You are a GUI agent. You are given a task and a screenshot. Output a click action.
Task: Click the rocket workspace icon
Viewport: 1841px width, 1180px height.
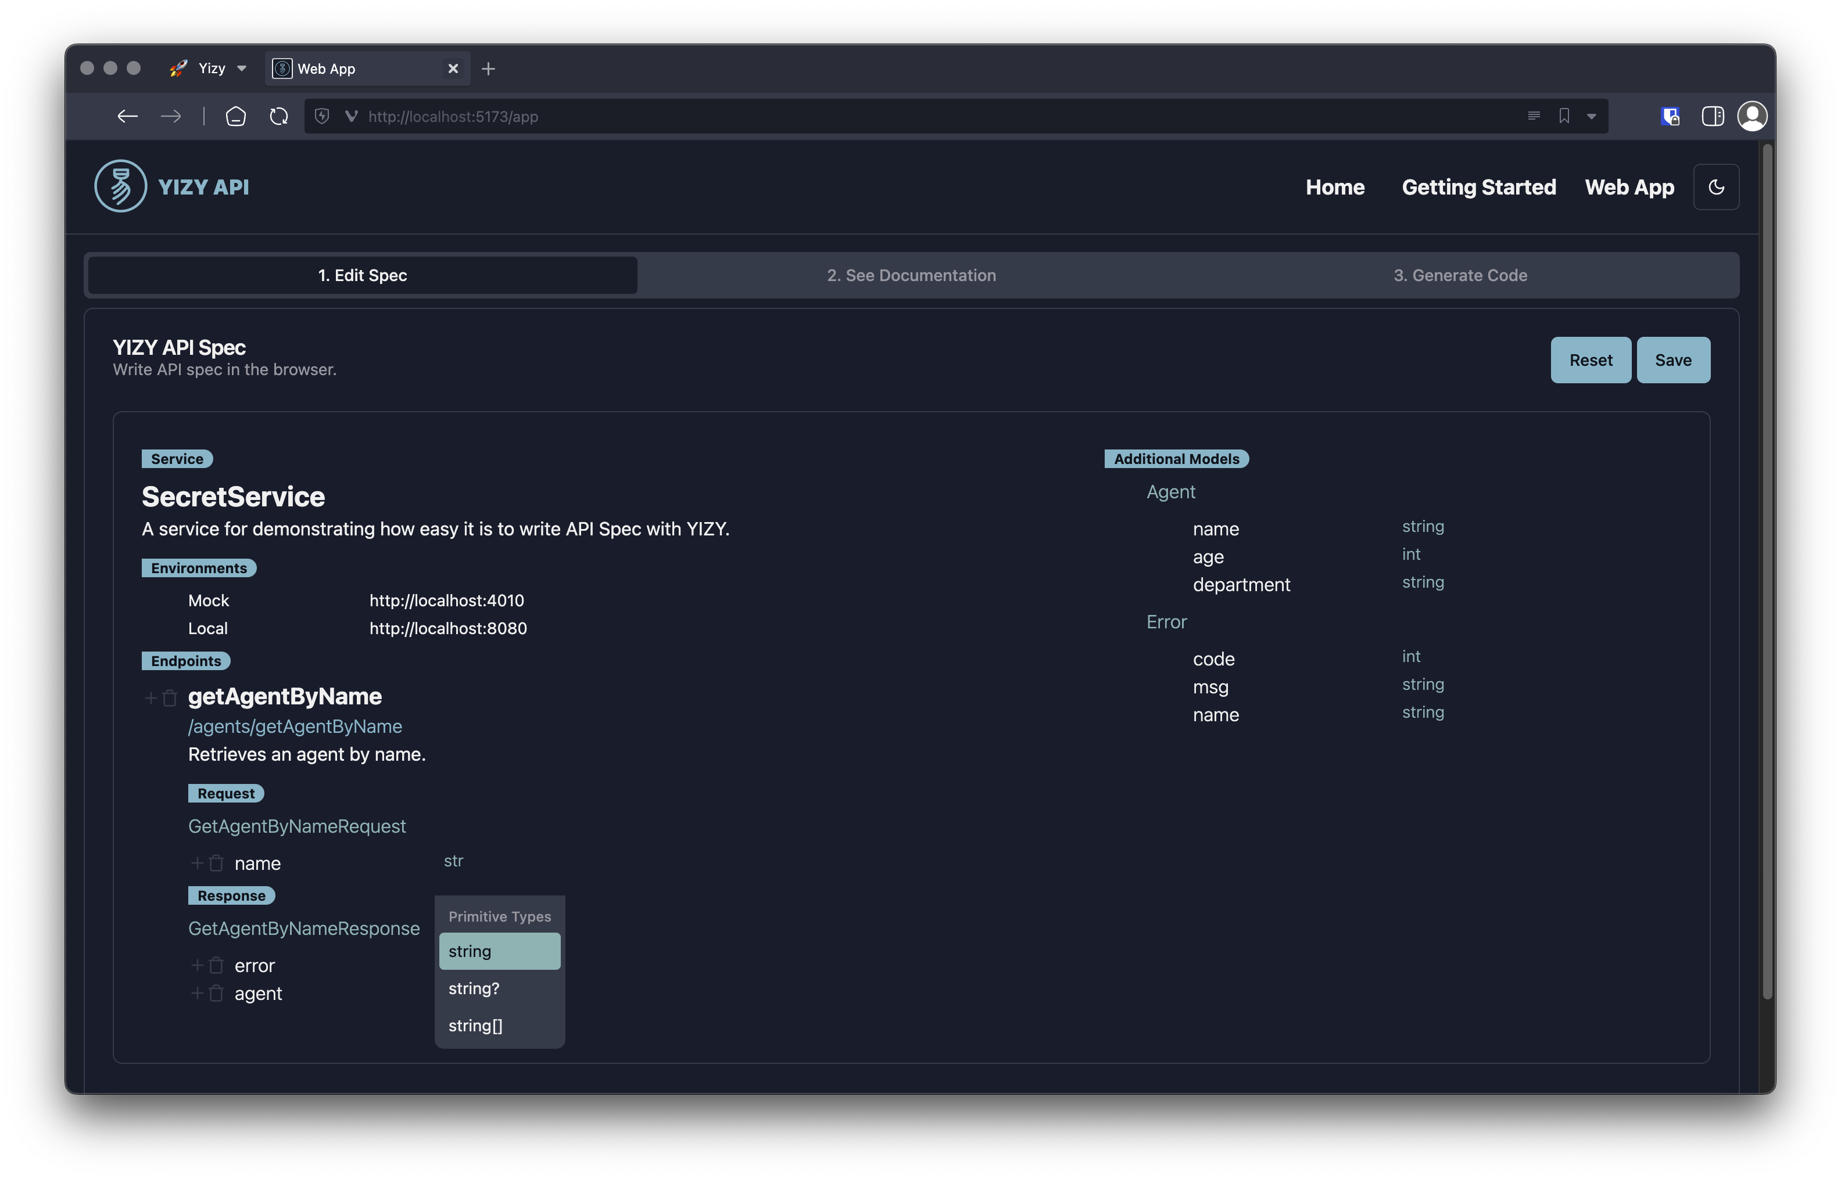pyautogui.click(x=178, y=68)
